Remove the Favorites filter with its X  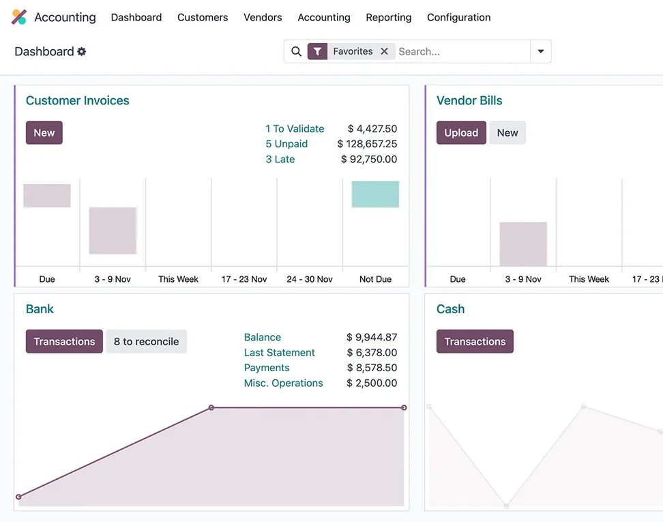(384, 51)
